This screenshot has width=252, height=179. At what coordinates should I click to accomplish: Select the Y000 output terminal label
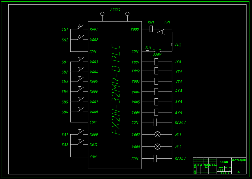click(x=135, y=29)
